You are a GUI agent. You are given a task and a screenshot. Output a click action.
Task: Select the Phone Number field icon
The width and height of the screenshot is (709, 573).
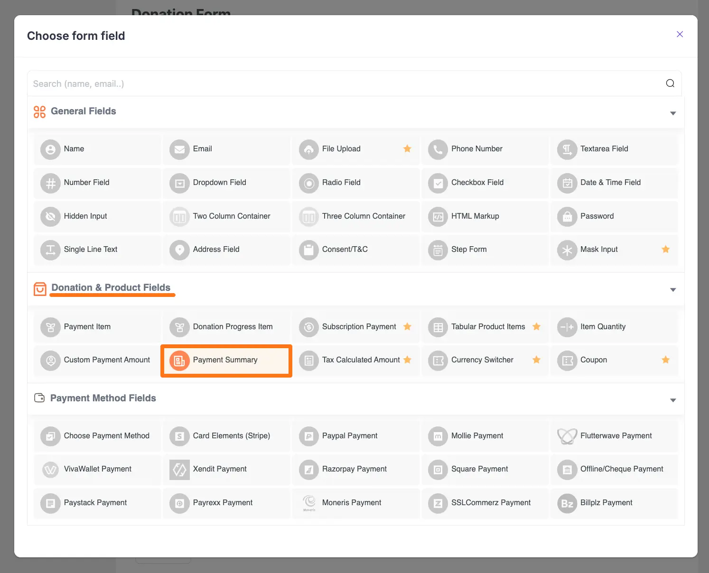point(438,149)
